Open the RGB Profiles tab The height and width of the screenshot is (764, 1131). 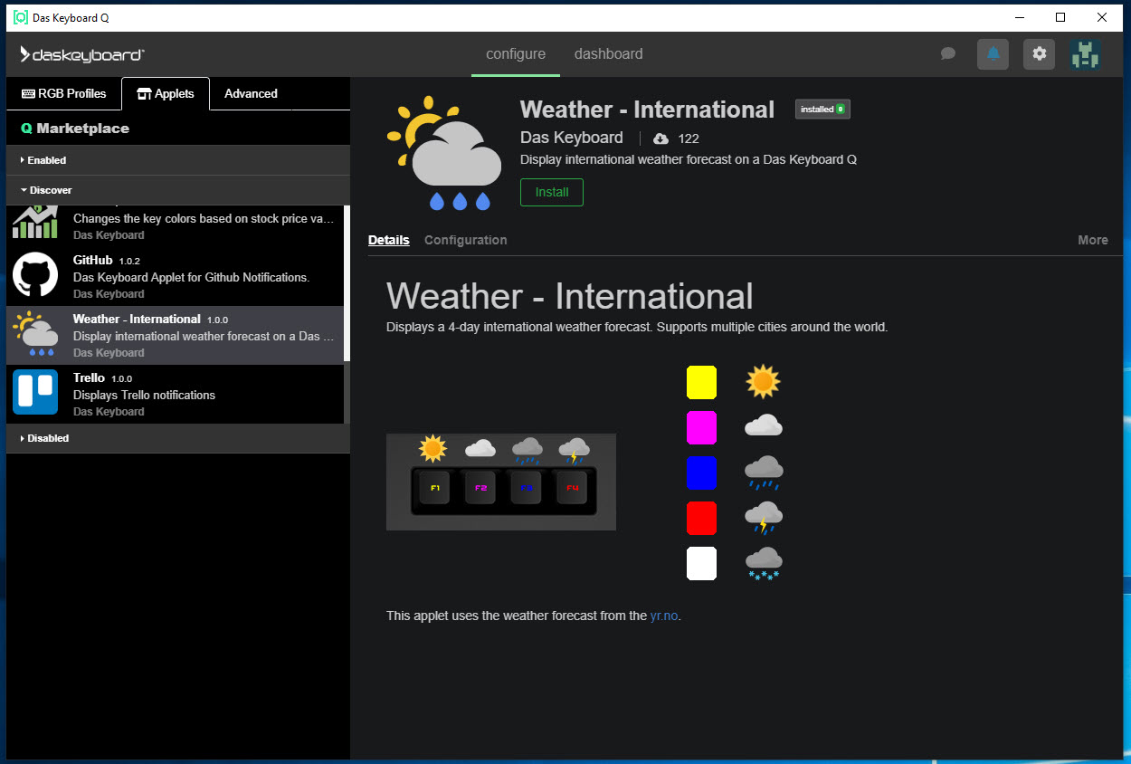[64, 93]
